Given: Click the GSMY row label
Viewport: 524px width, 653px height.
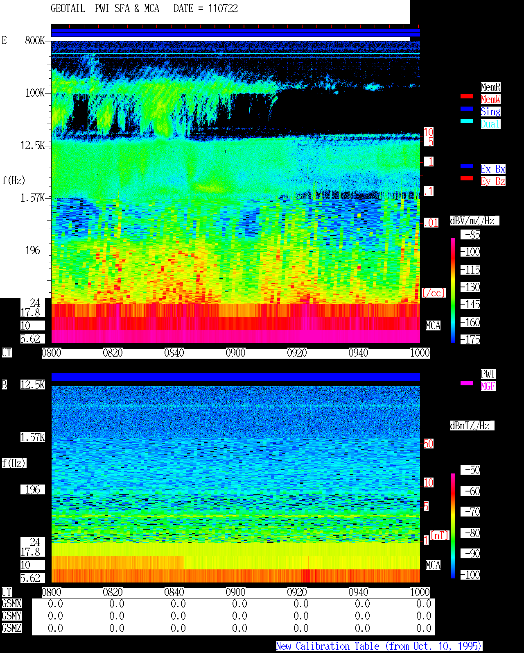Looking at the screenshot, I should pyautogui.click(x=11, y=616).
